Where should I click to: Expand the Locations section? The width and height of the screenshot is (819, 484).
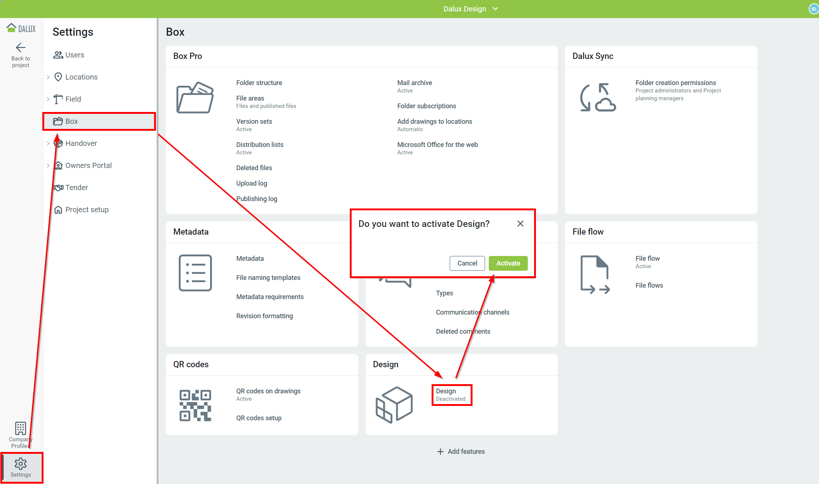point(48,77)
